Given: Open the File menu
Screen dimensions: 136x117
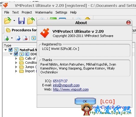Looking at the screenshot, I should 7,12.
